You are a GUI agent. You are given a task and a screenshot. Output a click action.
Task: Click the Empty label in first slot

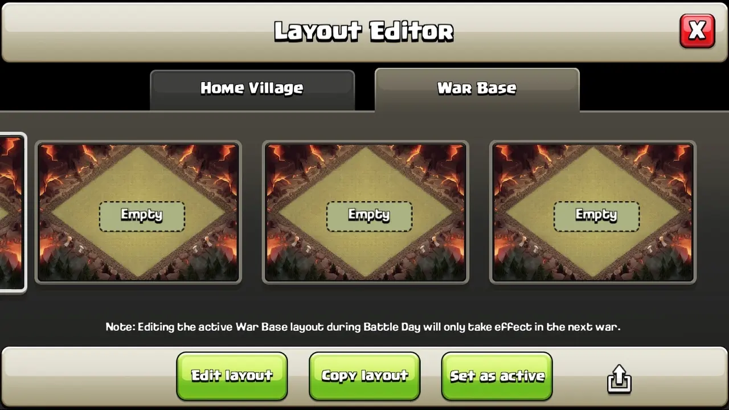[142, 215]
